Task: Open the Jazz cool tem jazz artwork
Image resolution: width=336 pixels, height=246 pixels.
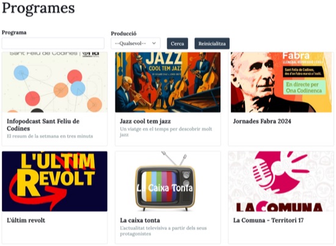Action: tap(168, 82)
